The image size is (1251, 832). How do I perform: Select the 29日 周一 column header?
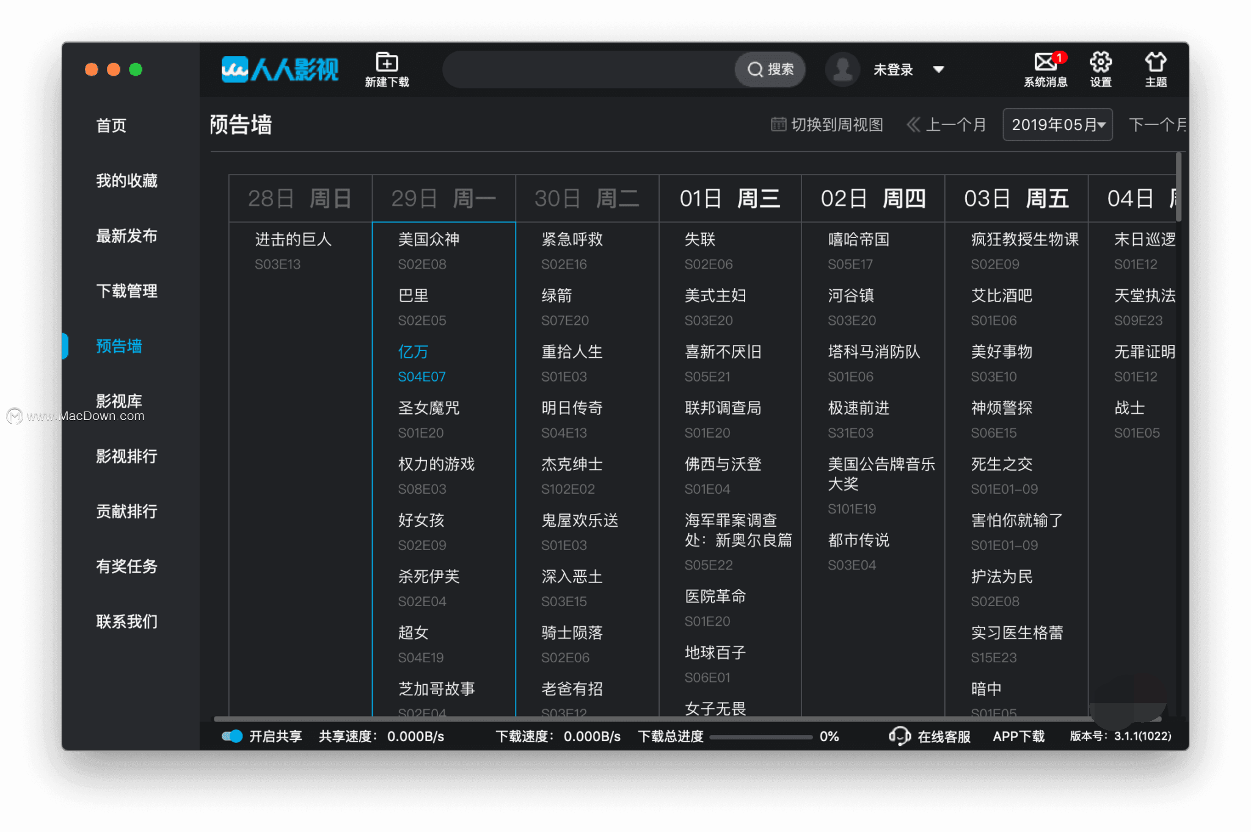(444, 198)
